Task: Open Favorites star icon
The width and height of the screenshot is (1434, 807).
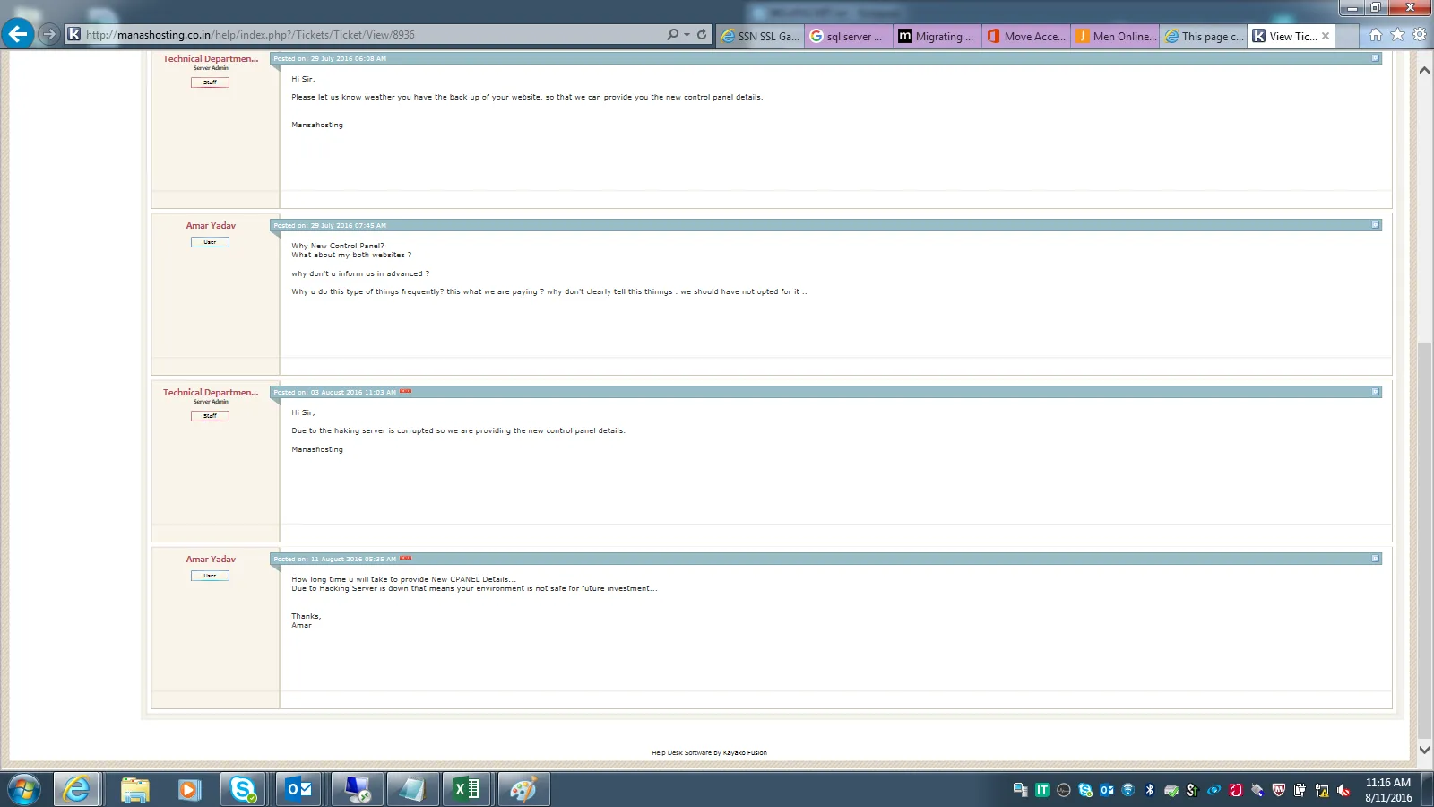Action: pyautogui.click(x=1397, y=35)
